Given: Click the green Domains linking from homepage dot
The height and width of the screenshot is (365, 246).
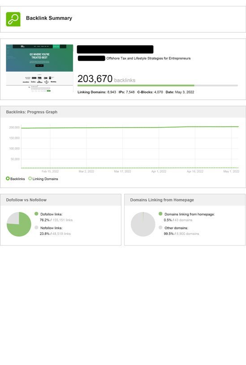Looking at the screenshot, I should tap(160, 214).
